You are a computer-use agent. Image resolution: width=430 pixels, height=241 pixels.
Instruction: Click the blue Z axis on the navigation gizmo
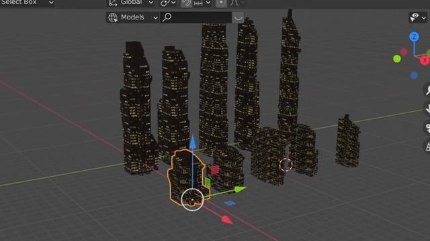pos(414,37)
